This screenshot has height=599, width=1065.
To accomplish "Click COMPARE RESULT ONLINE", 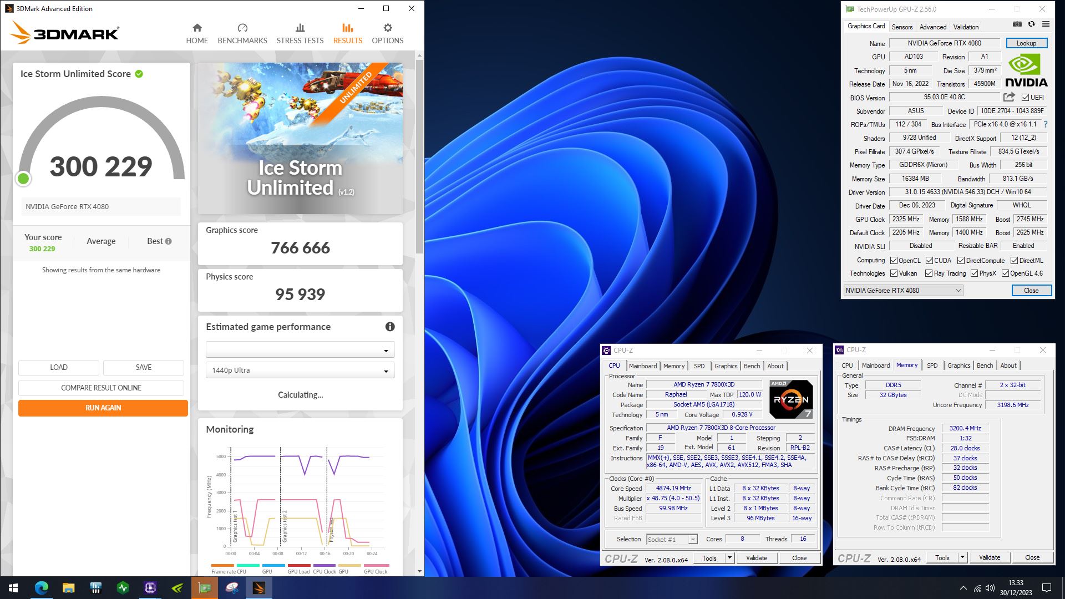I will (x=101, y=388).
